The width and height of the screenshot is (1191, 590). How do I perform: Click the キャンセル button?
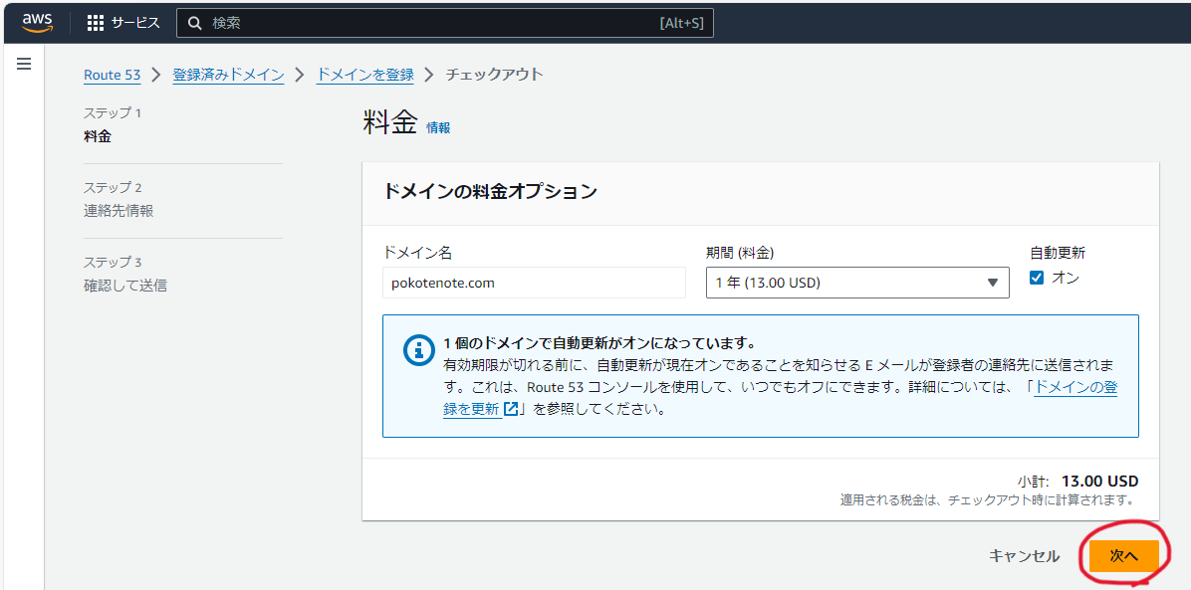[1024, 556]
